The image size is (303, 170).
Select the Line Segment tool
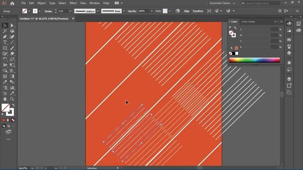click(x=12, y=42)
